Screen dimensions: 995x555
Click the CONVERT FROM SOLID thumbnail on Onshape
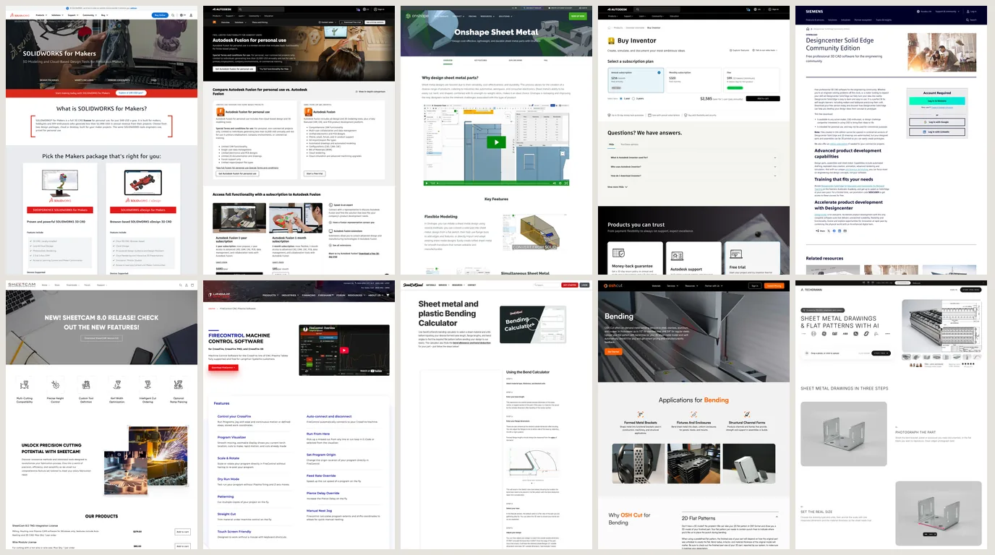tap(535, 233)
